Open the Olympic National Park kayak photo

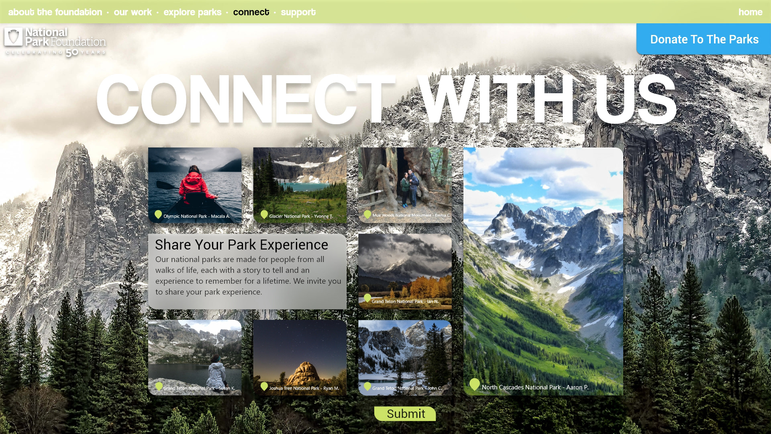pos(195,185)
